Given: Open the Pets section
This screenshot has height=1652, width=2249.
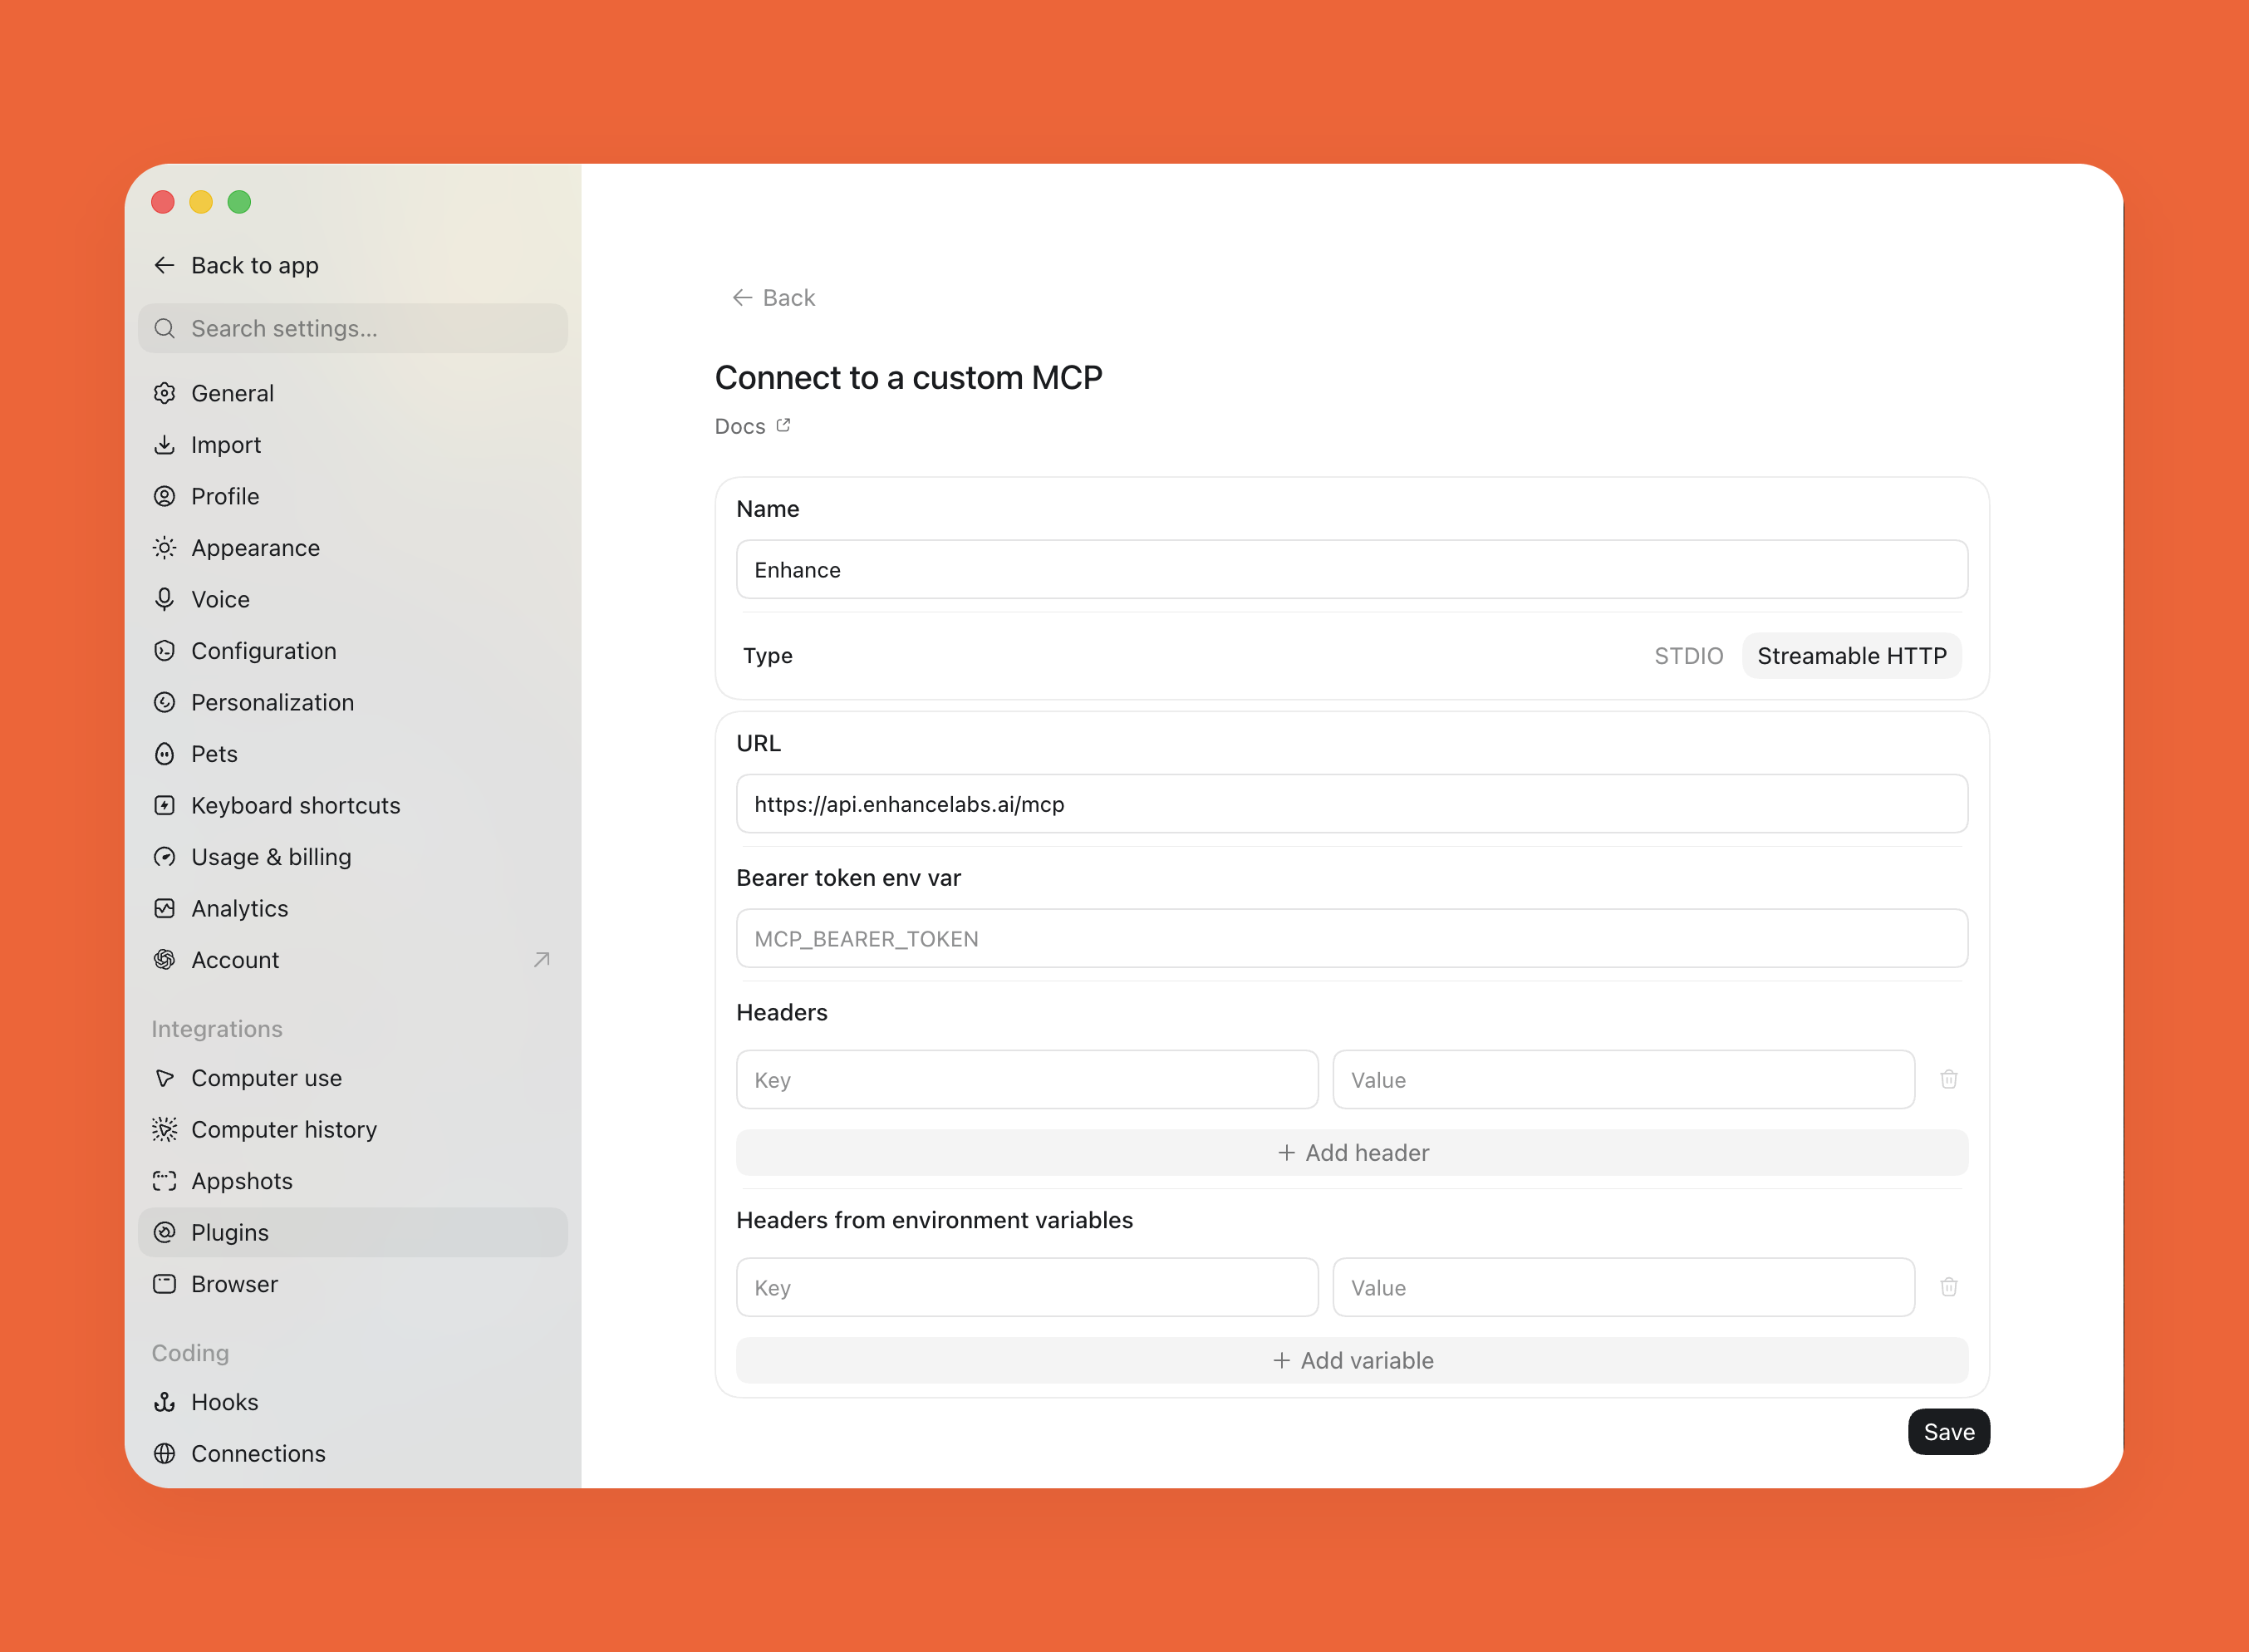Looking at the screenshot, I should [353, 754].
